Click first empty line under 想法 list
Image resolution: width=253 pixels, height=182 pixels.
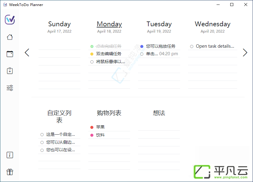(x=159, y=127)
